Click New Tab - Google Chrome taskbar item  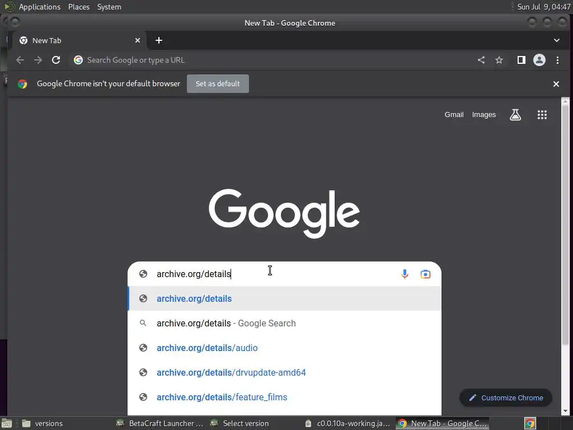point(443,423)
